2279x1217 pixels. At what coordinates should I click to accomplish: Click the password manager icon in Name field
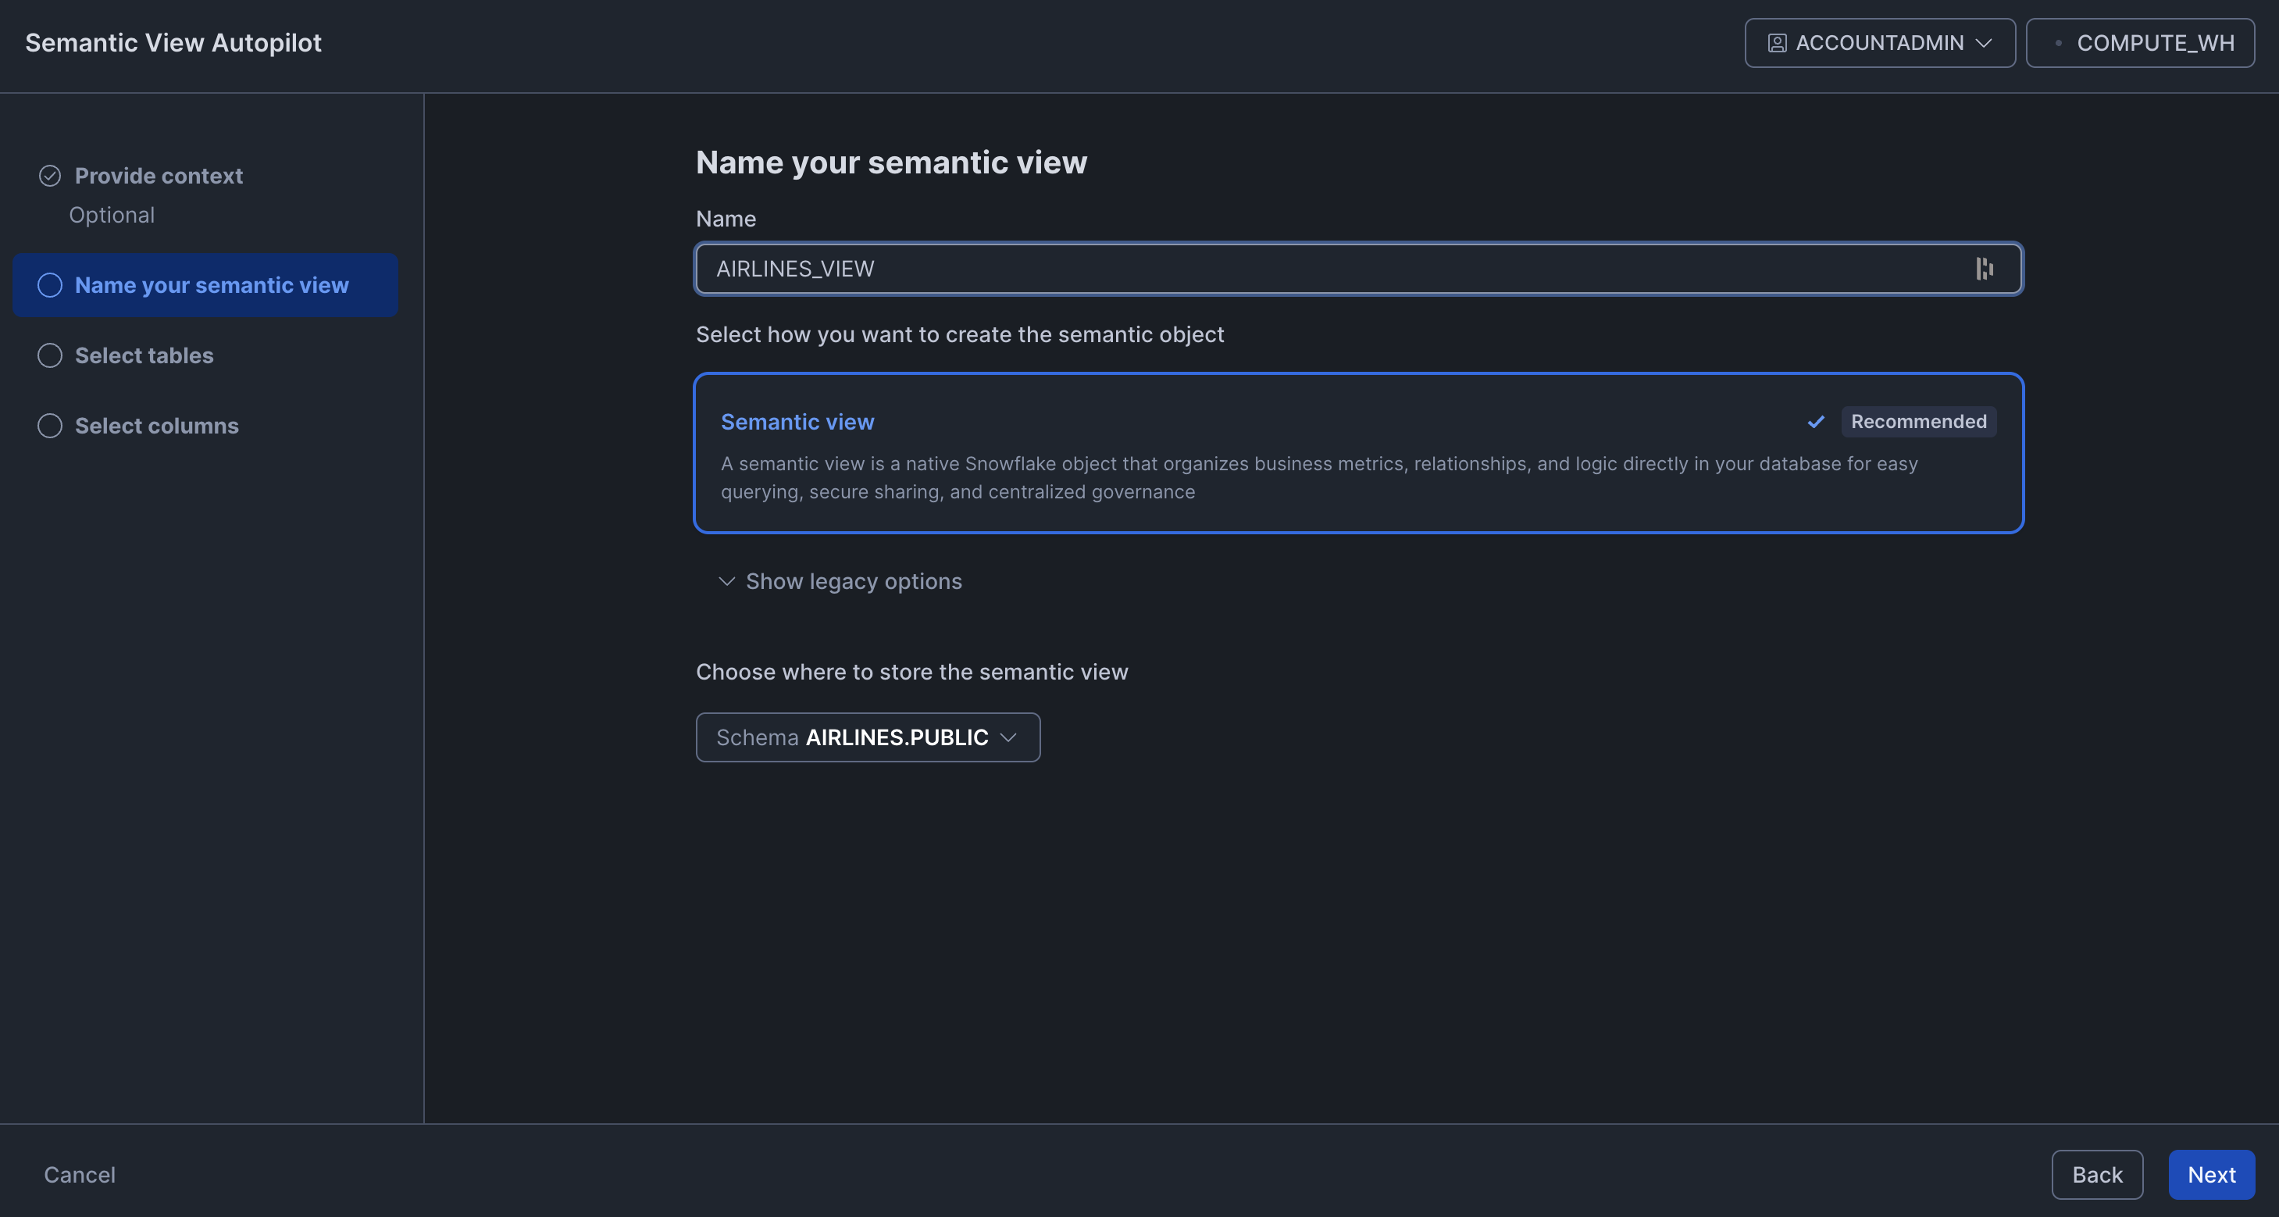pos(1985,268)
